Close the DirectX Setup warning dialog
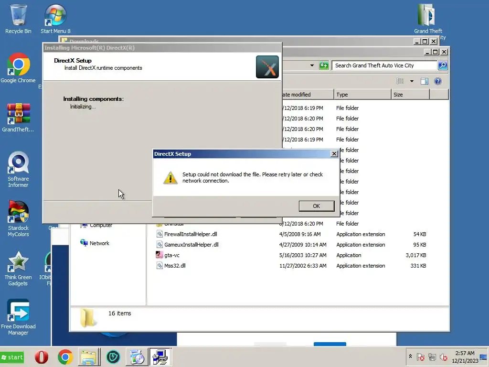This screenshot has width=489, height=367. tap(334, 153)
